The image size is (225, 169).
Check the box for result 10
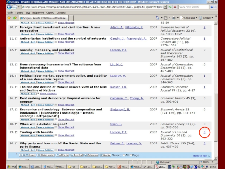click(x=16, y=27)
